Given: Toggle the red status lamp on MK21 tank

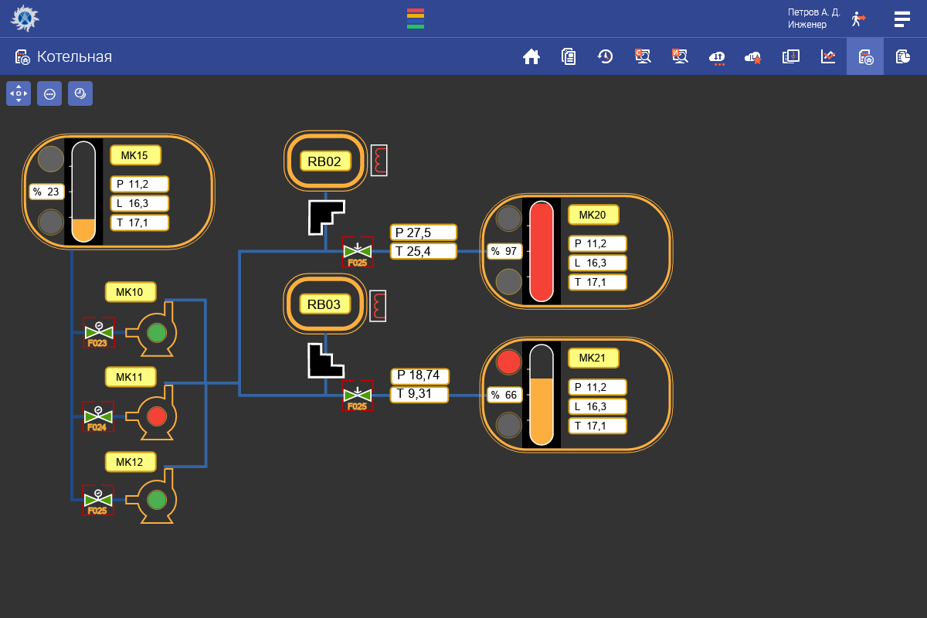Looking at the screenshot, I should point(508,362).
